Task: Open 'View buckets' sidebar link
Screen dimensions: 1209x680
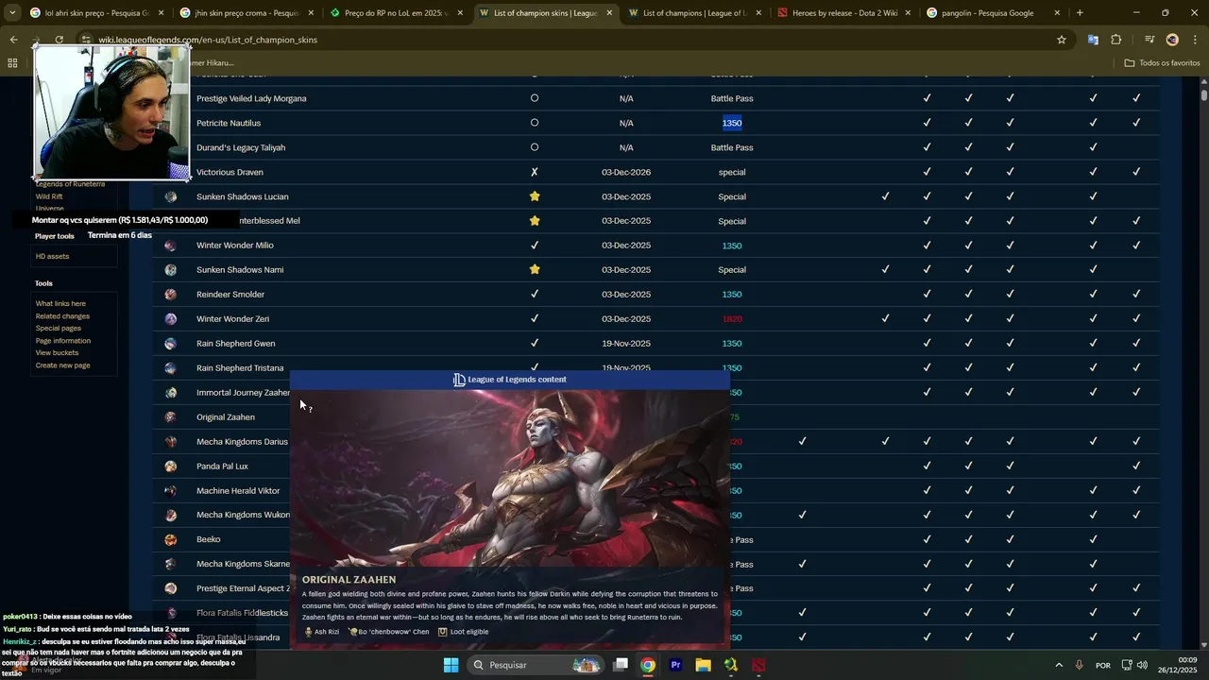Action: click(x=57, y=353)
